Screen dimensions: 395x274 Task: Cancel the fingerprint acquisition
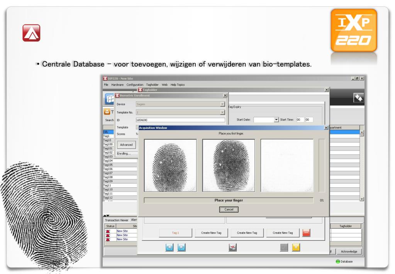click(229, 209)
